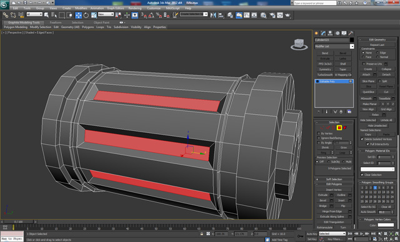This screenshot has height=242, width=400.
Task: Open the reference coordinate View dropdown
Action: pos(106,14)
